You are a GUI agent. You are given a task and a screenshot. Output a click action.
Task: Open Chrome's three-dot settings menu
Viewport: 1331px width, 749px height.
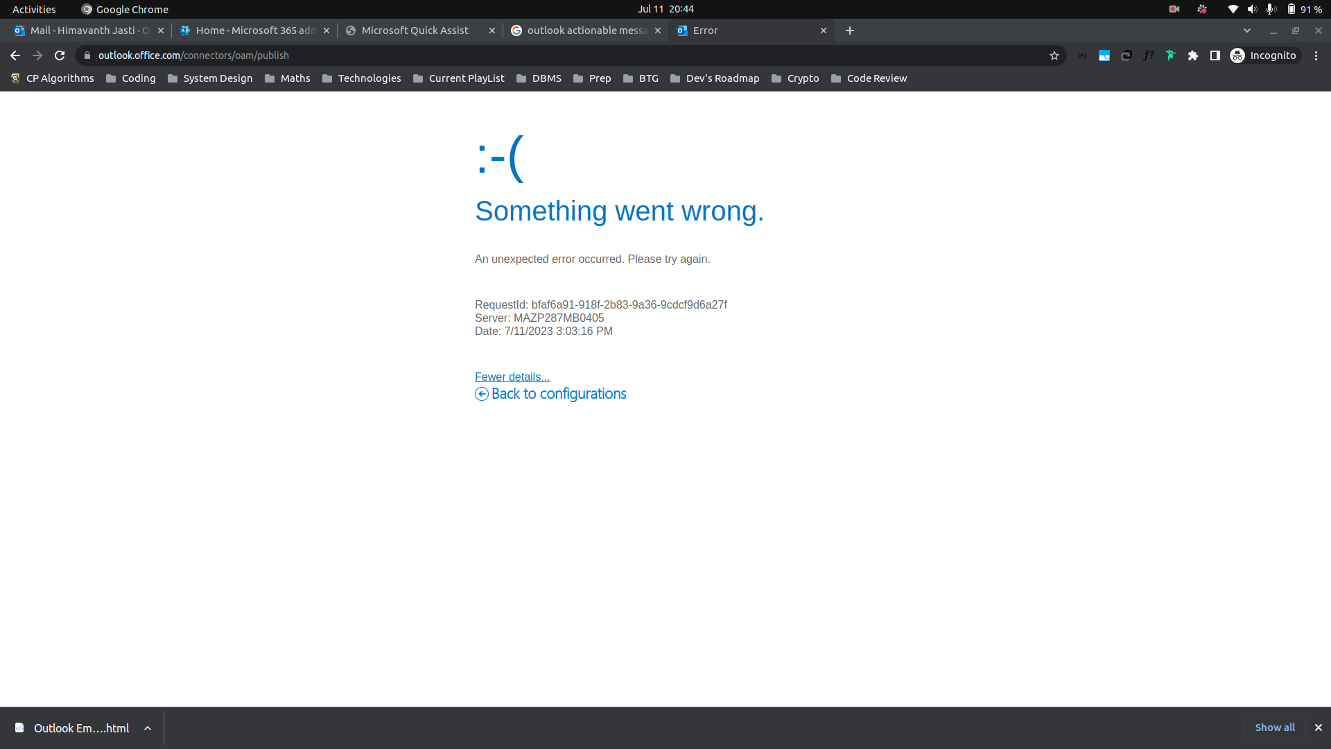(1316, 55)
